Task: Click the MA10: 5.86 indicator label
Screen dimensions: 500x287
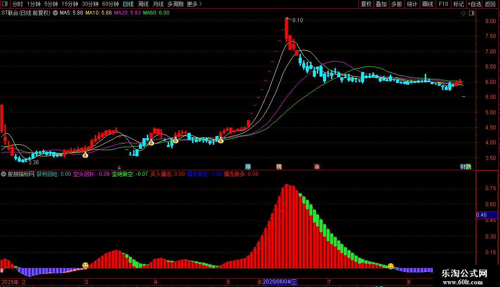Action: tap(99, 13)
